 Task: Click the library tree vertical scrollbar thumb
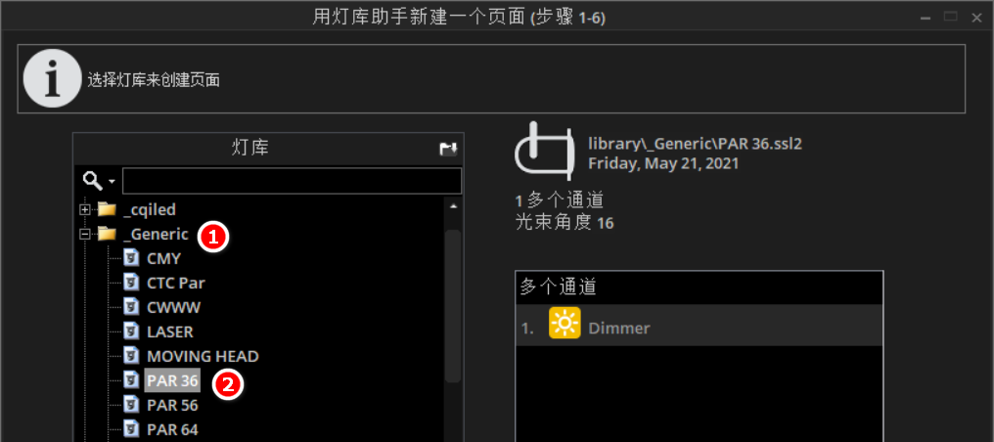[453, 306]
